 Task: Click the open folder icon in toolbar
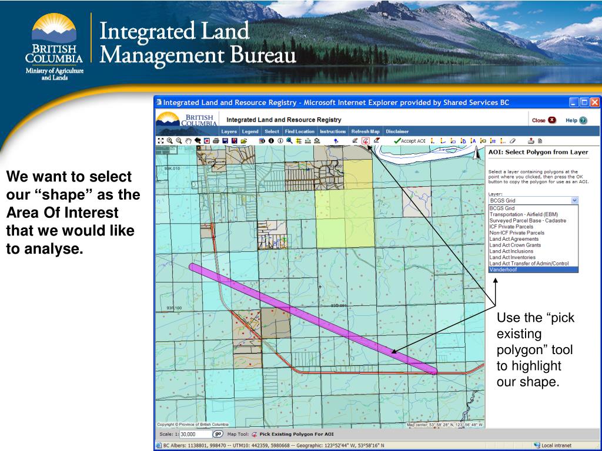coord(243,141)
